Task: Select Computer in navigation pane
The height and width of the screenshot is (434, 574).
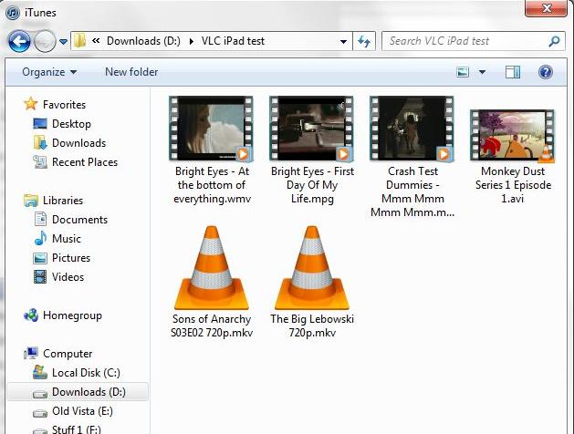Action: click(x=68, y=354)
